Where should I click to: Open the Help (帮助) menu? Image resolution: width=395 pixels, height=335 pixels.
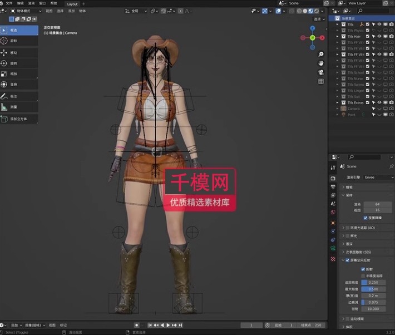pyautogui.click(x=53, y=3)
